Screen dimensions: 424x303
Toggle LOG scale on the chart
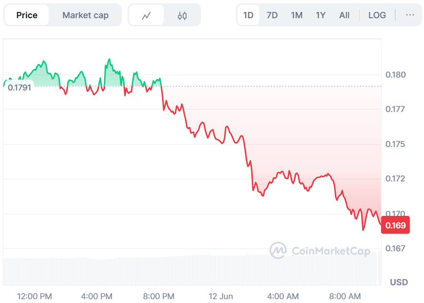(x=377, y=15)
